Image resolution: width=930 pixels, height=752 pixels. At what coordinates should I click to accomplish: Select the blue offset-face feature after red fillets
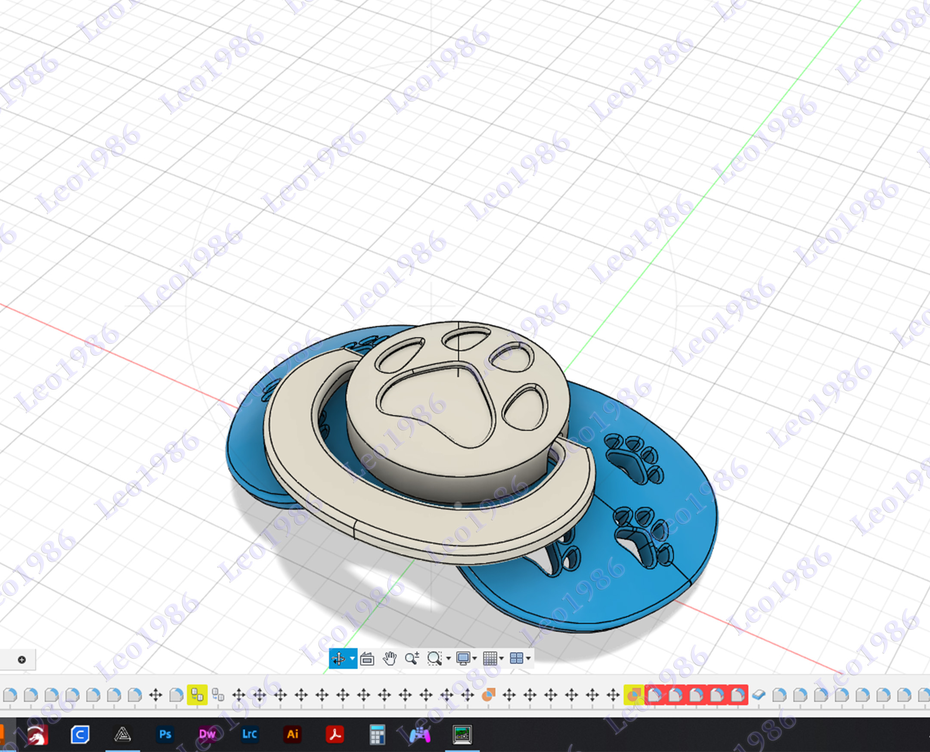(759, 696)
